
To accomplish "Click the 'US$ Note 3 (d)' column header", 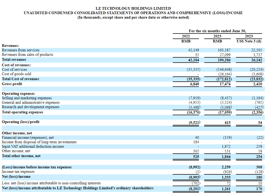I will point(249,41).
